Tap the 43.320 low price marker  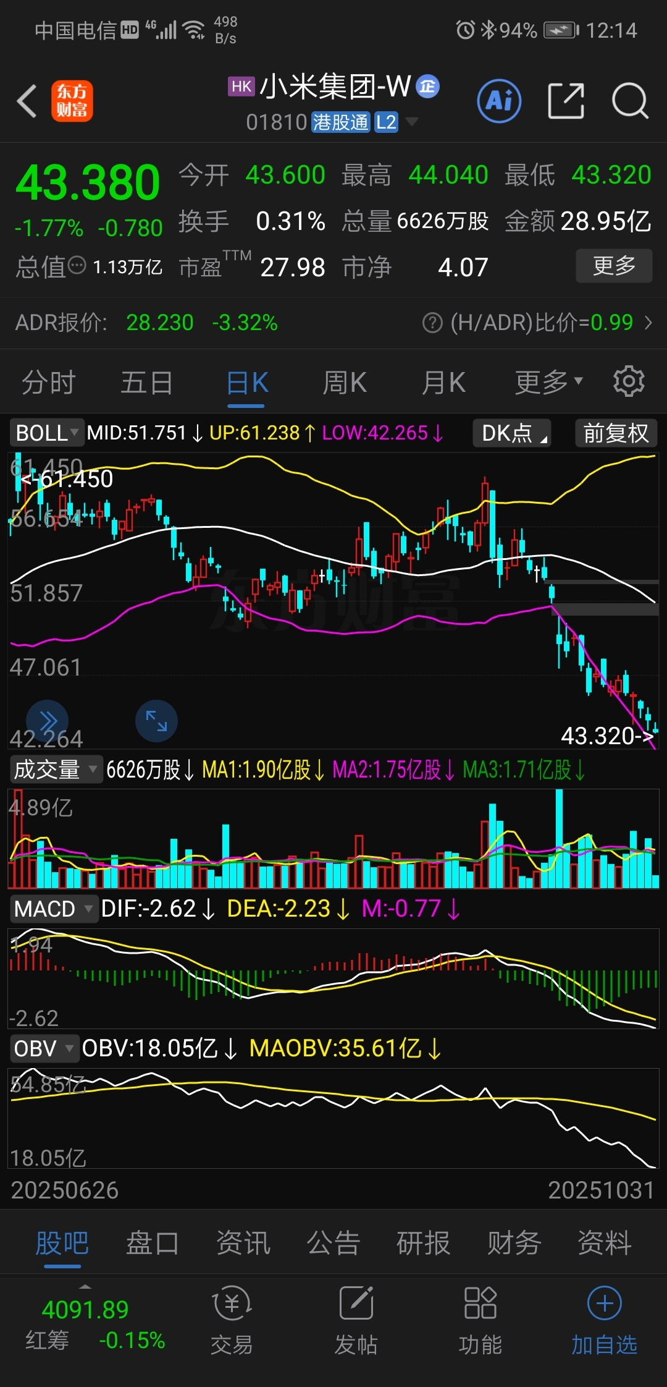[608, 736]
